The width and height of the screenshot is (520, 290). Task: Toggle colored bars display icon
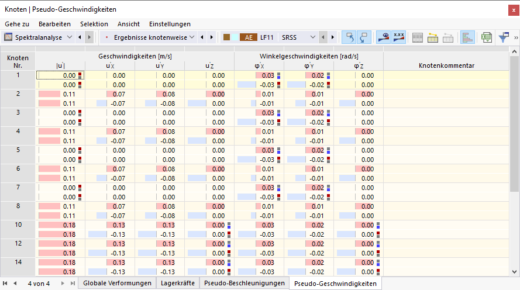tap(467, 37)
